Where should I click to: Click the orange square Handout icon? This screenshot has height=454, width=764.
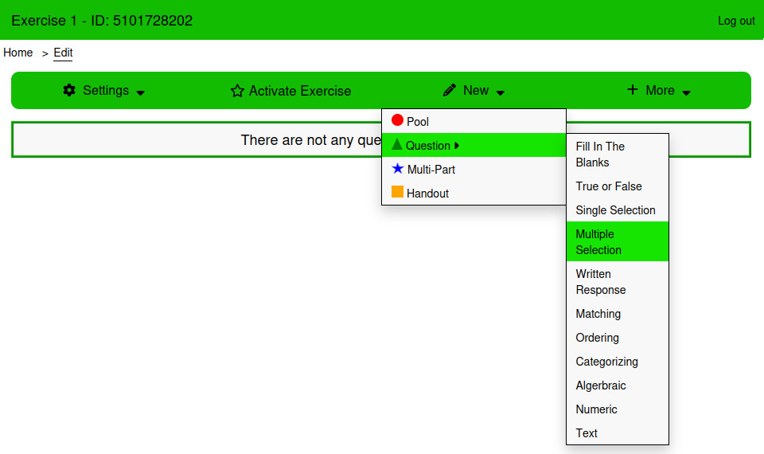click(397, 193)
